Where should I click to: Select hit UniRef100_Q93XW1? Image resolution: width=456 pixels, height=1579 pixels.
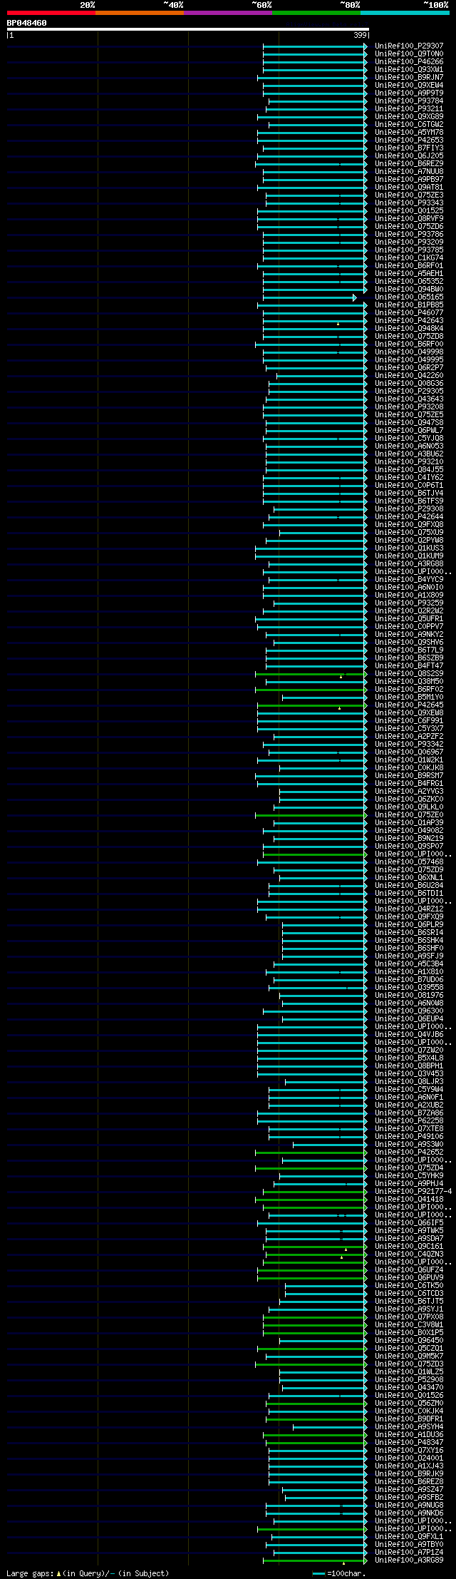pyautogui.click(x=409, y=69)
